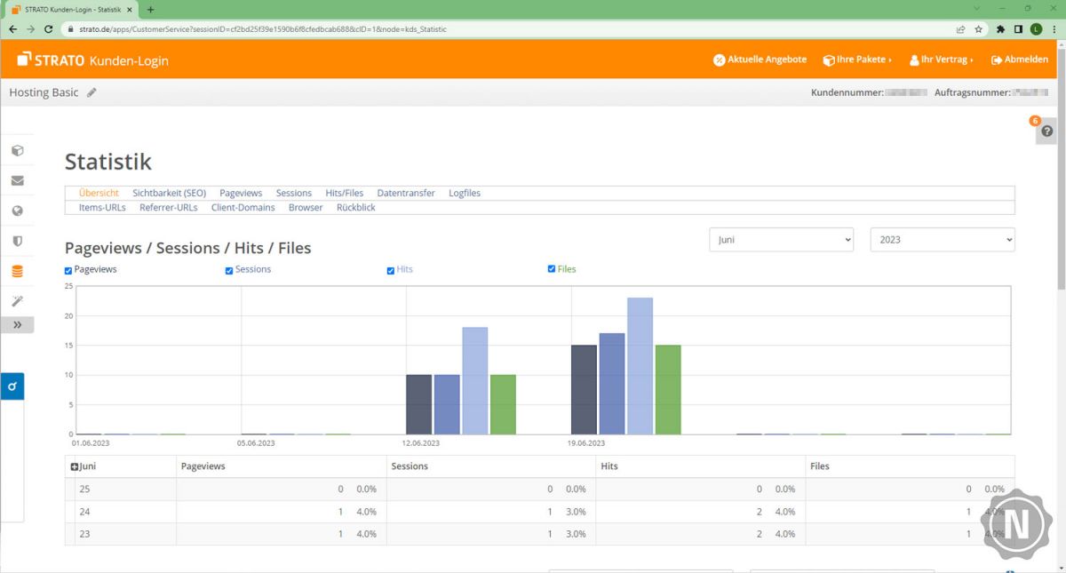Click the 12.06.2023 axis date label
The image size is (1066, 573).
(x=421, y=442)
